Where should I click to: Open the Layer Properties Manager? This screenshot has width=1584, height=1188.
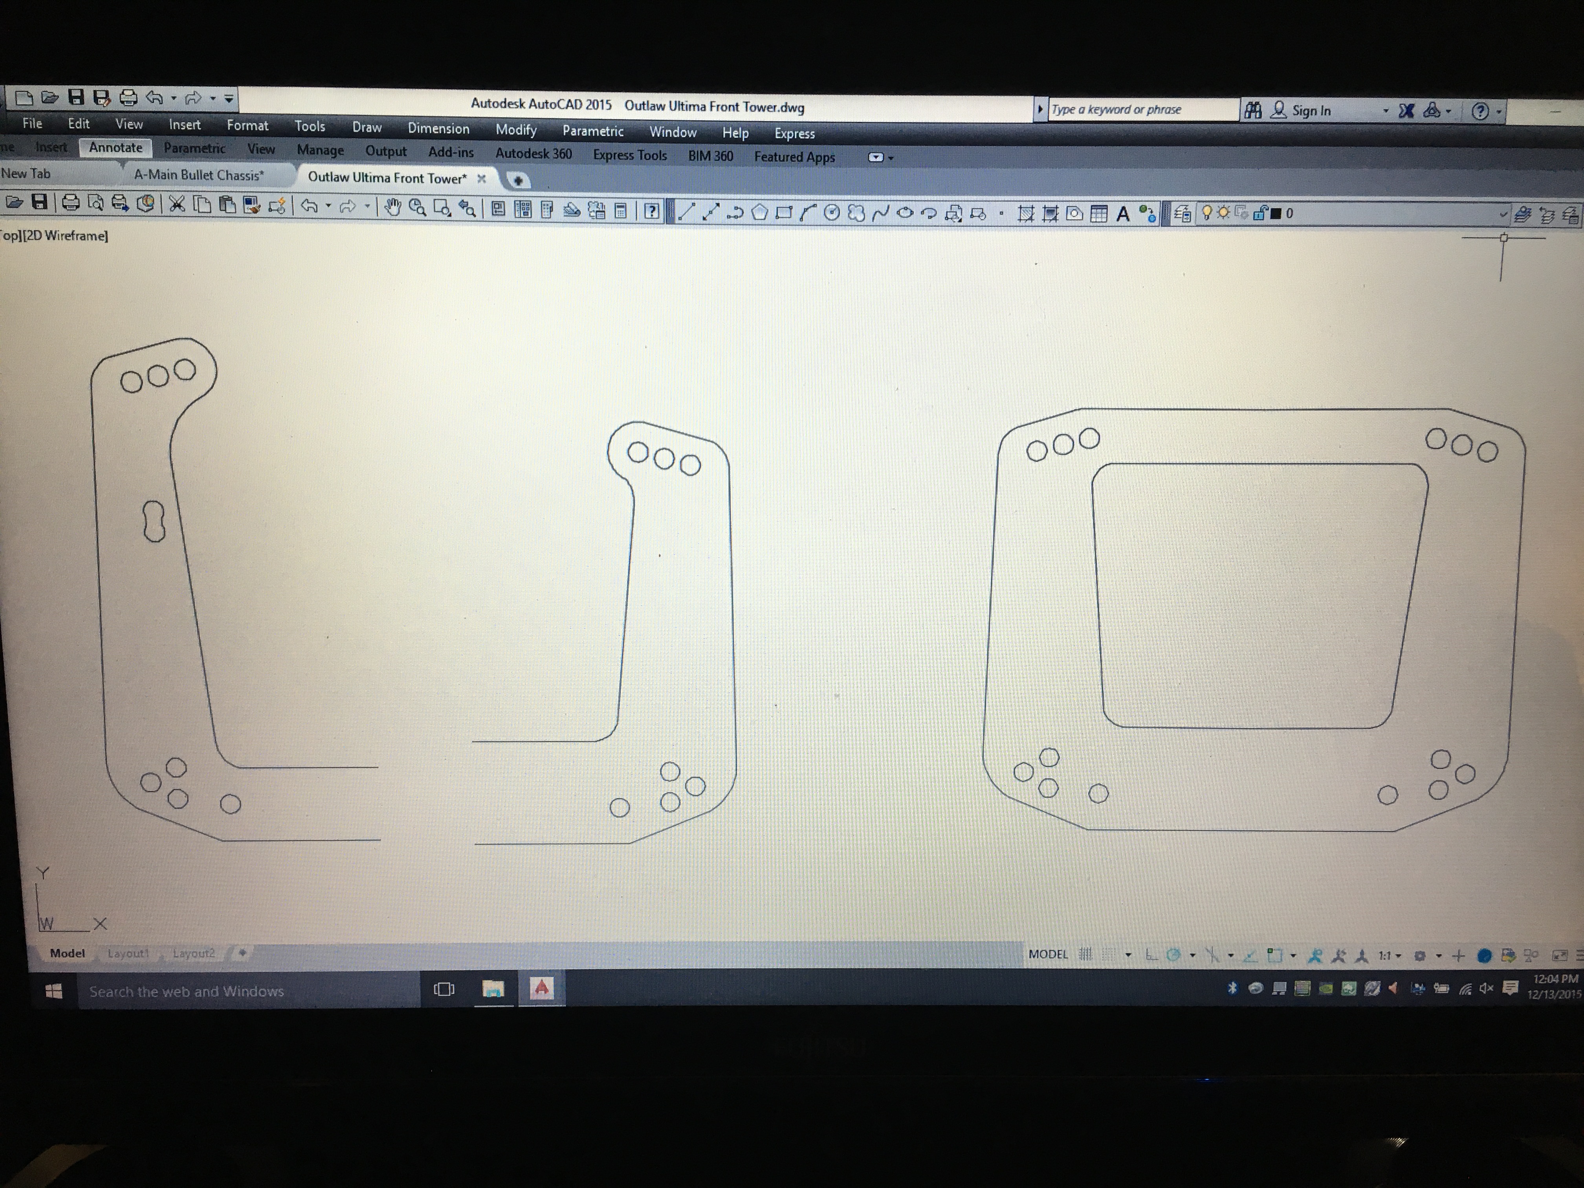tap(1182, 213)
